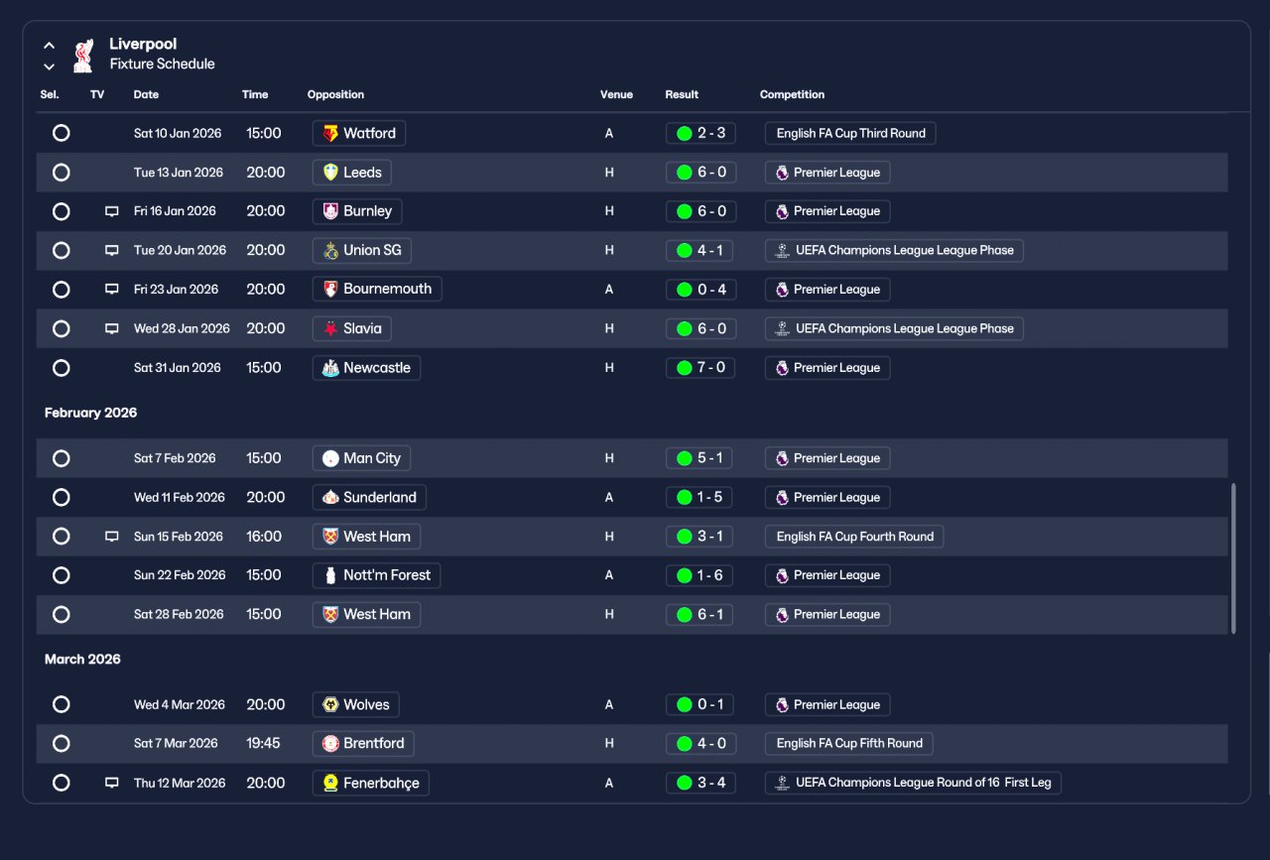Sort by the Venue column header
This screenshot has width=1270, height=860.
(616, 95)
